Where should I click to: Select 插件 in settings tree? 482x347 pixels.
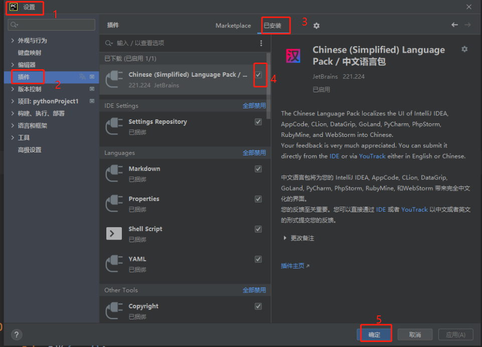(24, 77)
